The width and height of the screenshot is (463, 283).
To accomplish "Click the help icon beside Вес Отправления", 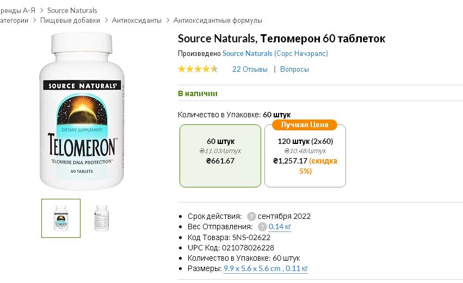I will 262,227.
